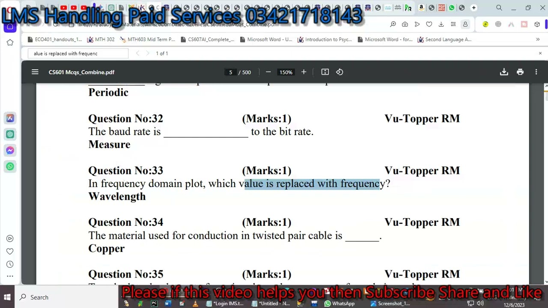Open browser downloads arrow icon
The image size is (548, 308).
click(x=441, y=24)
